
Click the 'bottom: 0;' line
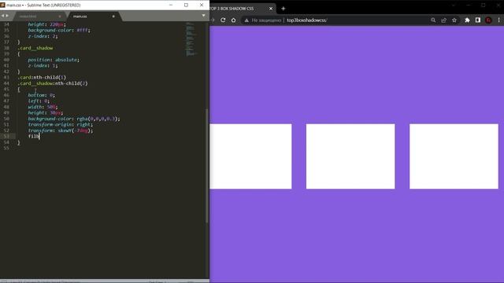pyautogui.click(x=42, y=95)
